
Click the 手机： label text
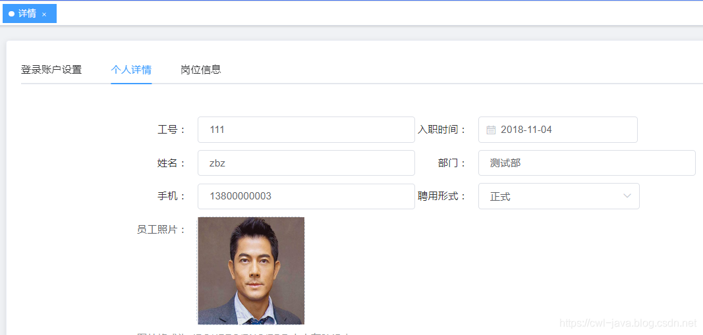pos(171,196)
